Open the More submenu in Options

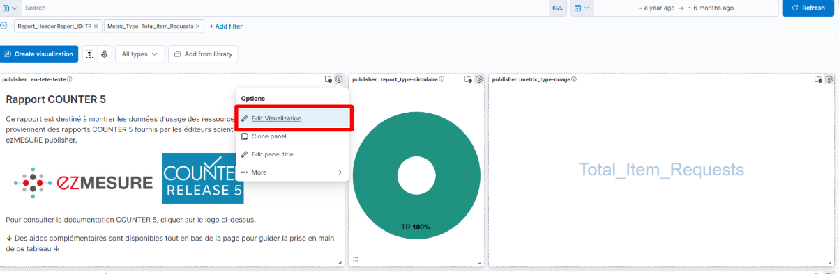click(292, 172)
